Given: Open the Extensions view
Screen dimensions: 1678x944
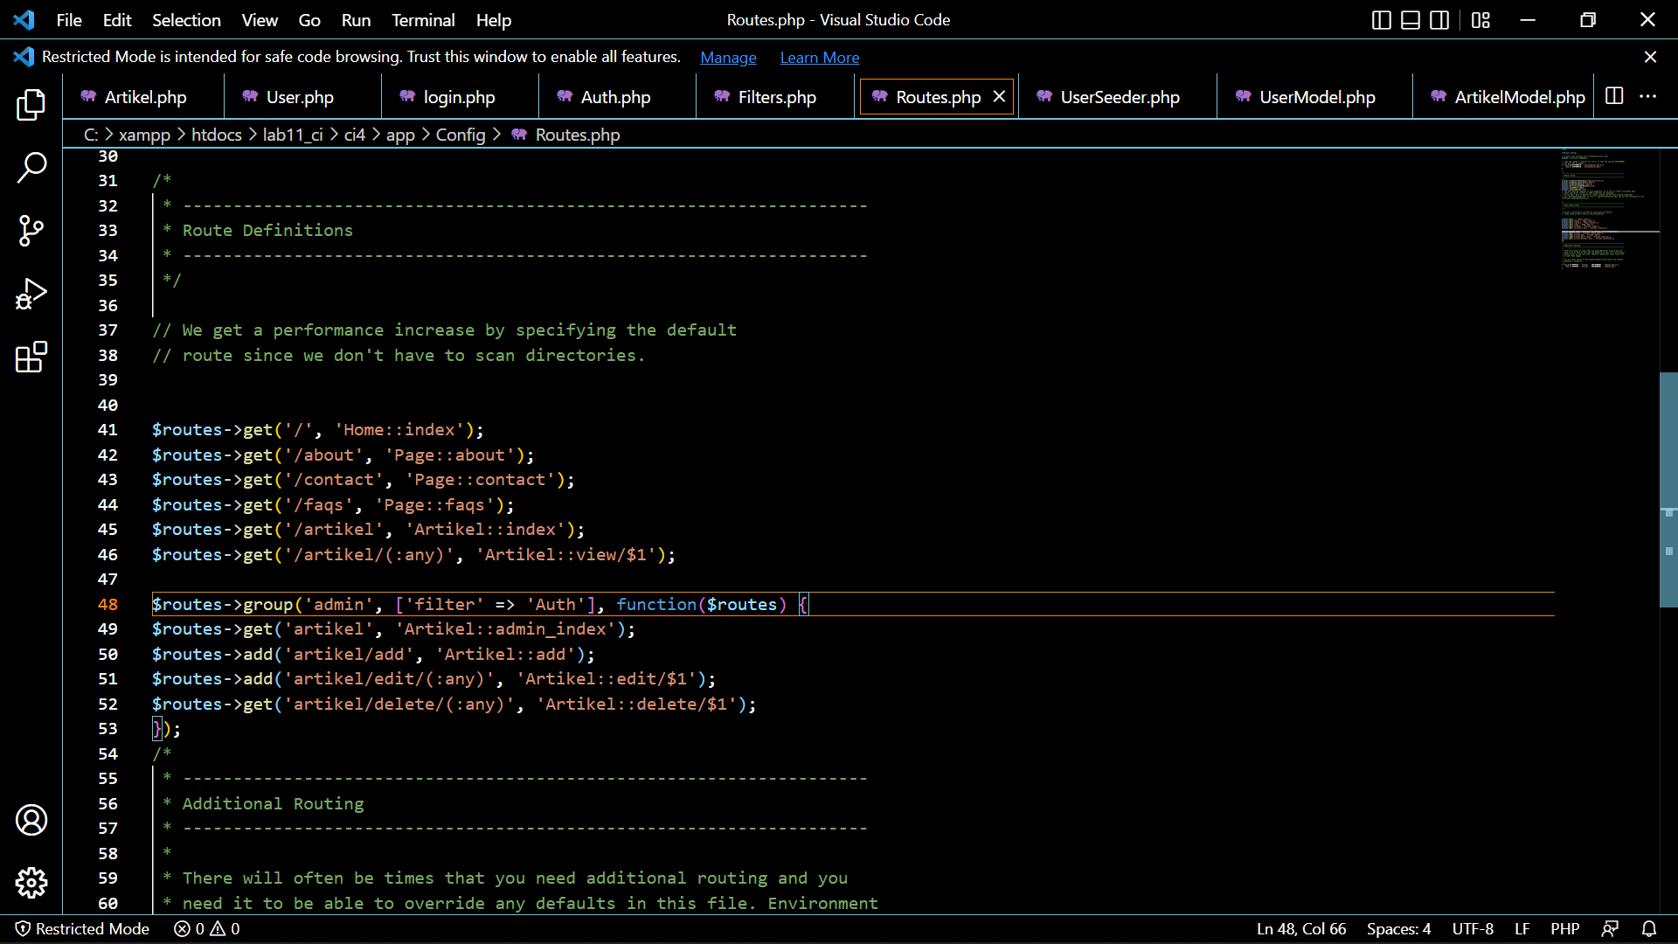Looking at the screenshot, I should (x=31, y=357).
